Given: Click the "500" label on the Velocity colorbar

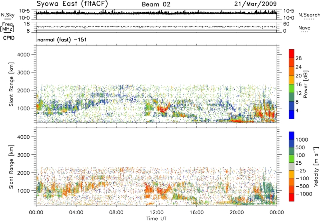Looking at the screenshot, I should pyautogui.click(x=300, y=148).
